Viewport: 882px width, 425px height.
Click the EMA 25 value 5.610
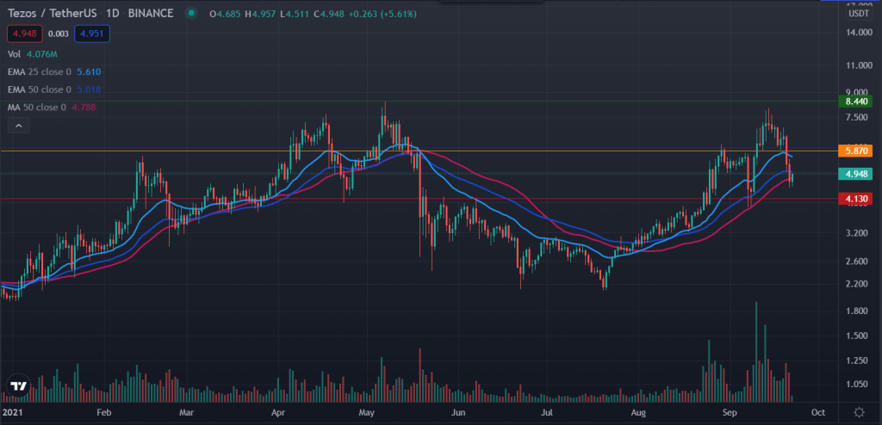(89, 72)
